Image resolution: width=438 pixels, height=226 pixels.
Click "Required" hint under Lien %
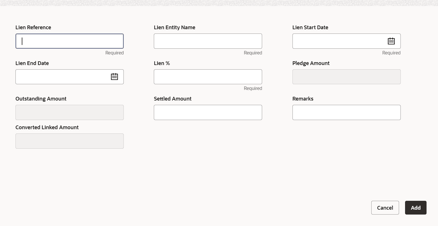click(253, 88)
